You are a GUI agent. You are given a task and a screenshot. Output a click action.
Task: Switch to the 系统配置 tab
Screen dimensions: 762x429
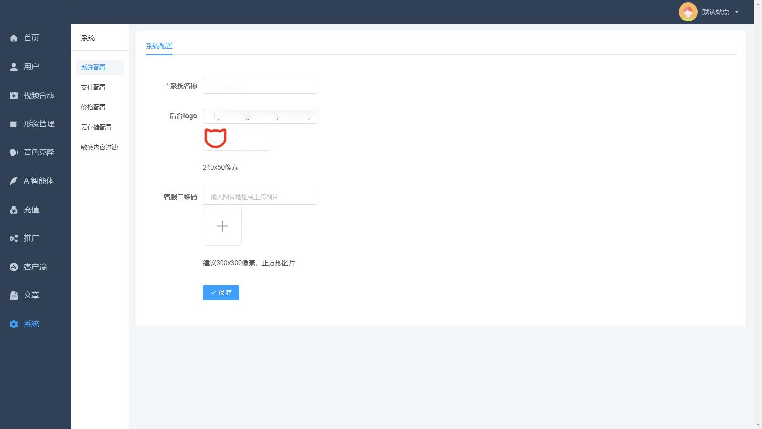pyautogui.click(x=159, y=46)
